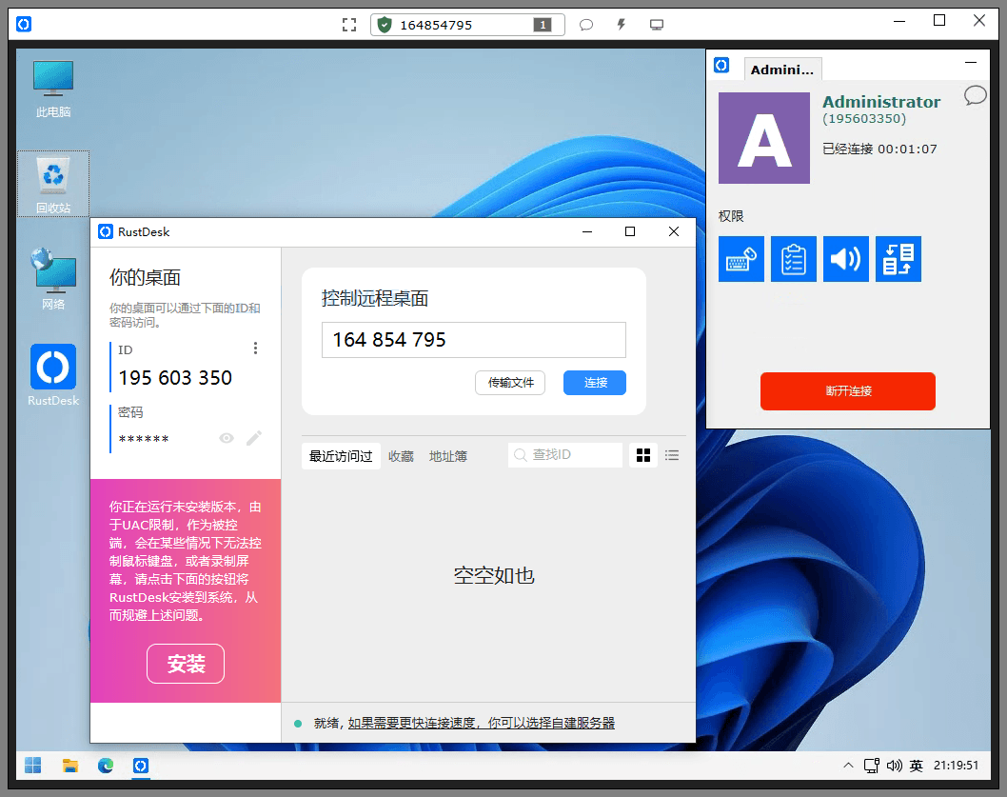The image size is (1007, 797).
Task: Open the chat bubble icon in the toolbar
Action: [585, 24]
